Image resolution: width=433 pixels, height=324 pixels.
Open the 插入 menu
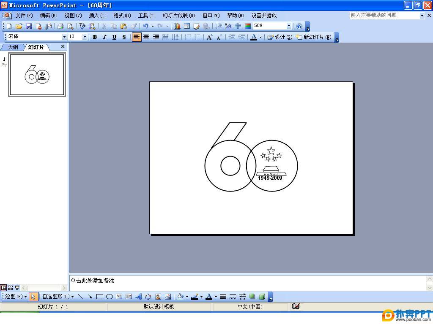[98, 16]
